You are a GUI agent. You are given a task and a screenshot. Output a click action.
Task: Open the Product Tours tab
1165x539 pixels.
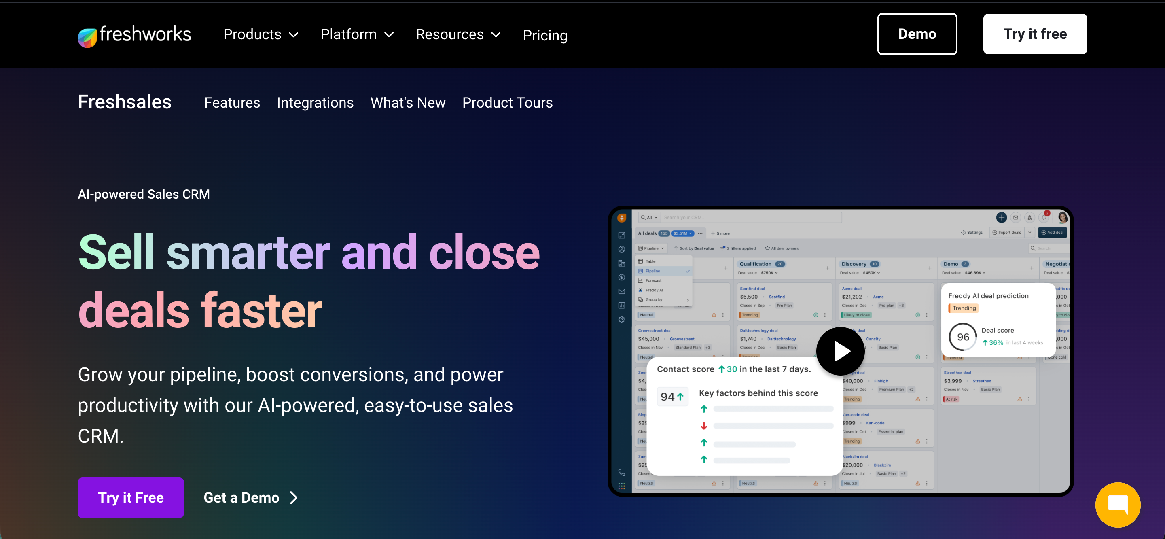507,103
